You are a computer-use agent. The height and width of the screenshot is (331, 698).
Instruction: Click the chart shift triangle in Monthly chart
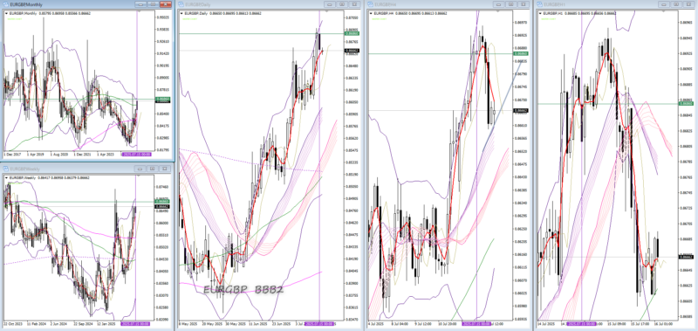tap(139, 10)
